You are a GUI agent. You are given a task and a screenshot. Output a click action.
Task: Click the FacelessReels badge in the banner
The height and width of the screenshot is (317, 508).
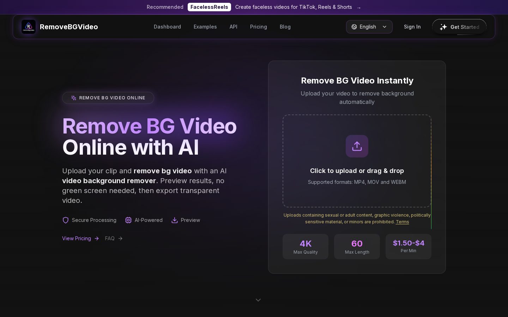[209, 7]
